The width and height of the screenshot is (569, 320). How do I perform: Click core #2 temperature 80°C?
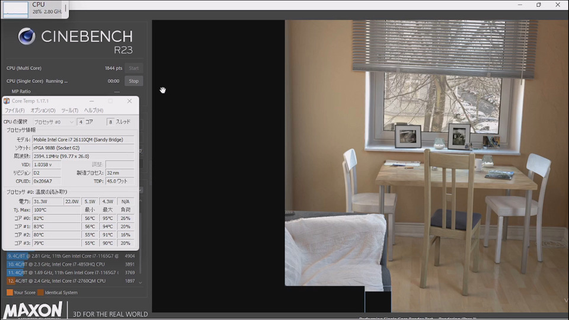(x=56, y=235)
